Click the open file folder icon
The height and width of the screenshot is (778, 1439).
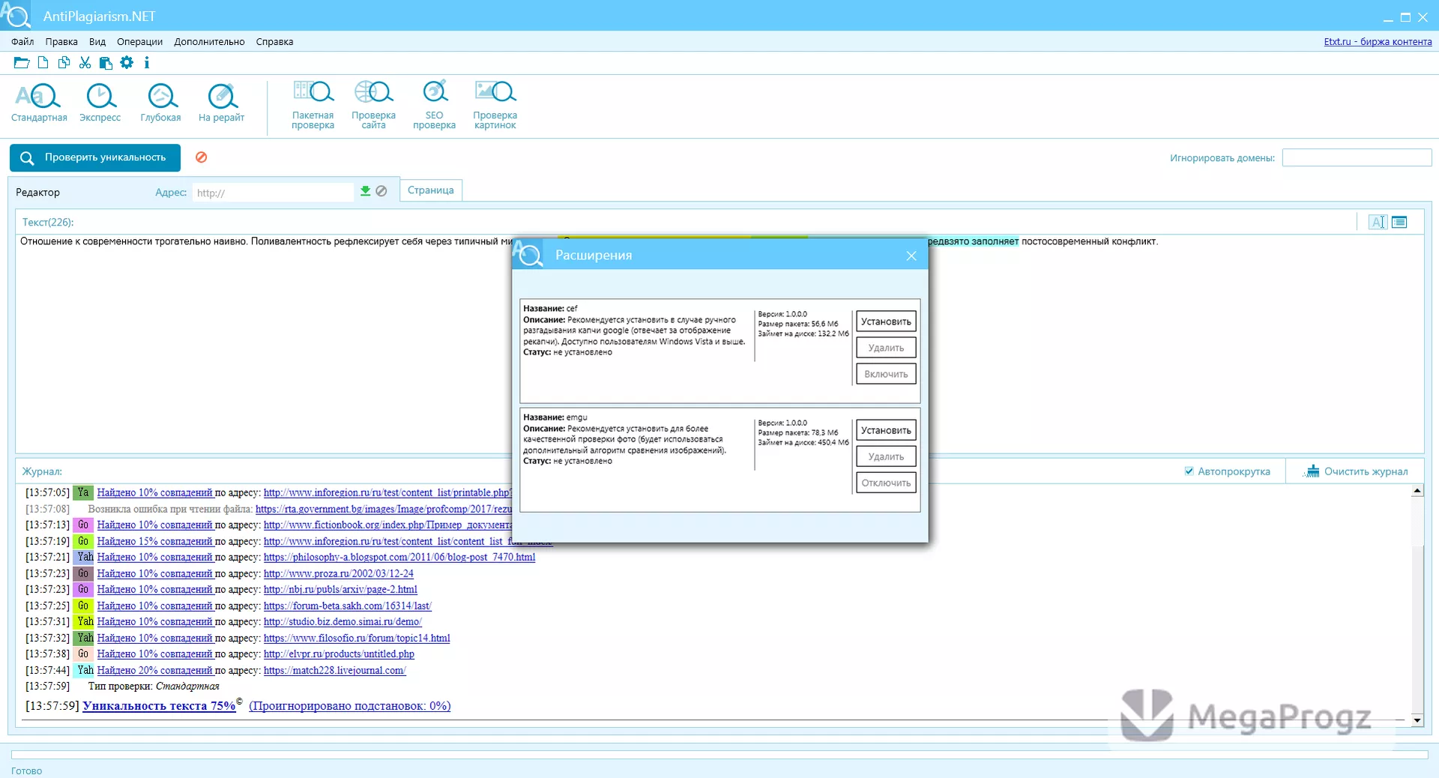point(22,63)
